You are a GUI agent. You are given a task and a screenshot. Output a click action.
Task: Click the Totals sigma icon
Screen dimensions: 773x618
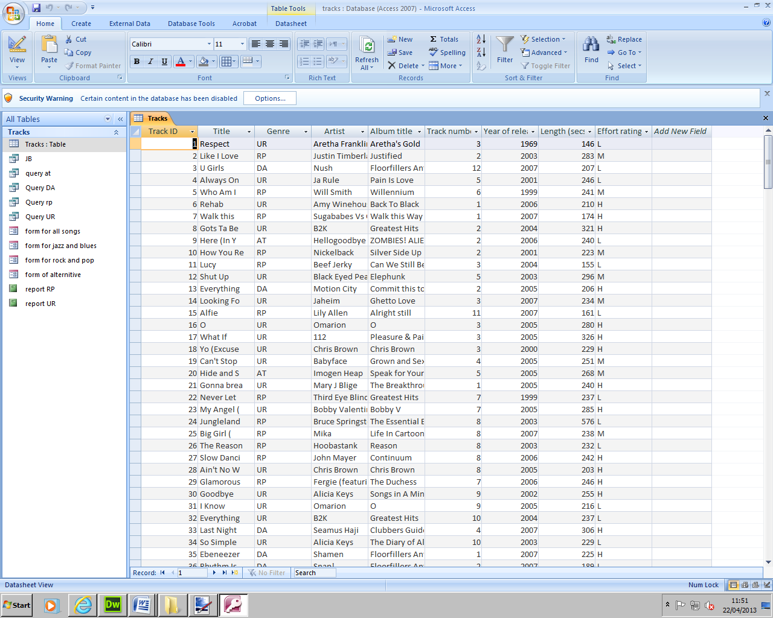click(x=434, y=39)
